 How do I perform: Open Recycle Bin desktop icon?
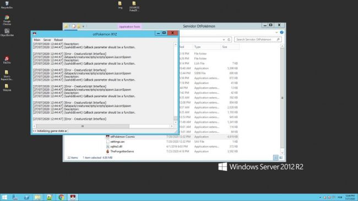coord(7,5)
